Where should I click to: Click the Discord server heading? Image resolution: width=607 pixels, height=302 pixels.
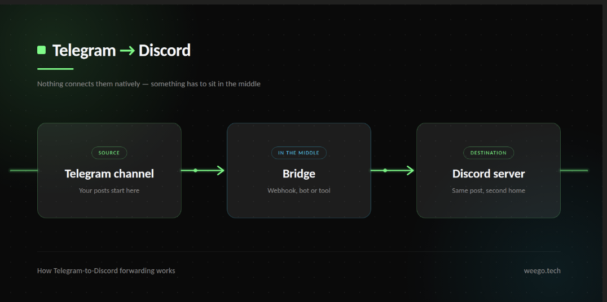click(489, 174)
